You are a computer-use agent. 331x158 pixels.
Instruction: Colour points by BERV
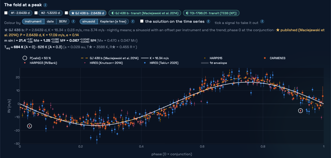(x=63, y=21)
